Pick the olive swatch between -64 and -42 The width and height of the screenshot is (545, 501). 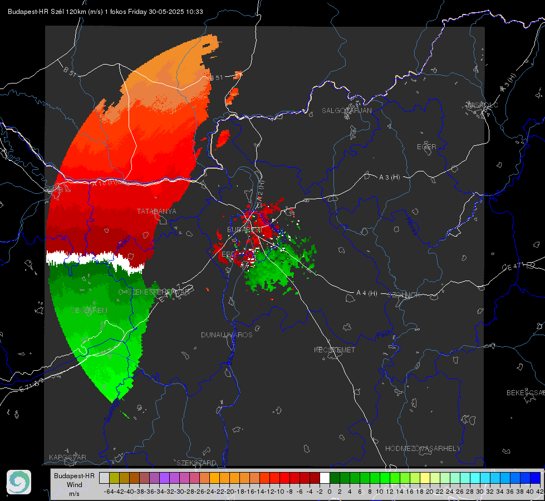click(114, 478)
